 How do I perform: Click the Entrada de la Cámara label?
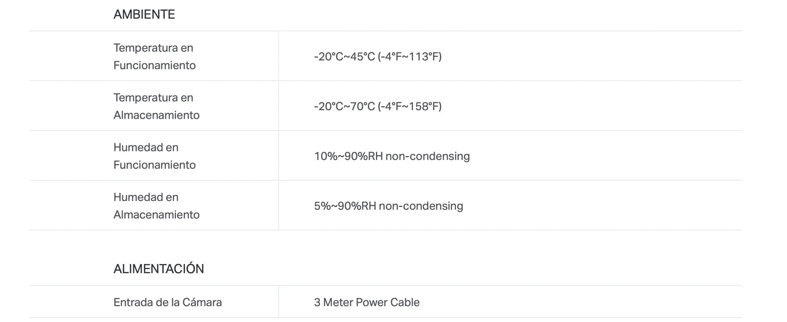click(x=167, y=302)
